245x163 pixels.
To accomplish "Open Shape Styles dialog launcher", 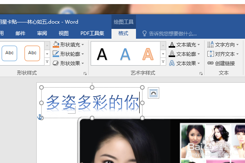I will click(85, 73).
